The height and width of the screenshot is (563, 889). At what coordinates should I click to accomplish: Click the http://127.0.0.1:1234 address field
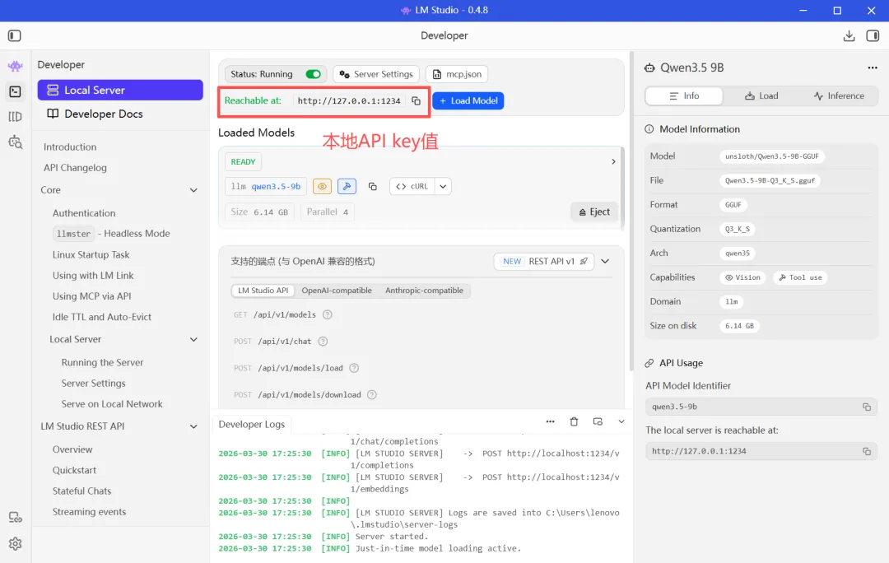pyautogui.click(x=349, y=101)
